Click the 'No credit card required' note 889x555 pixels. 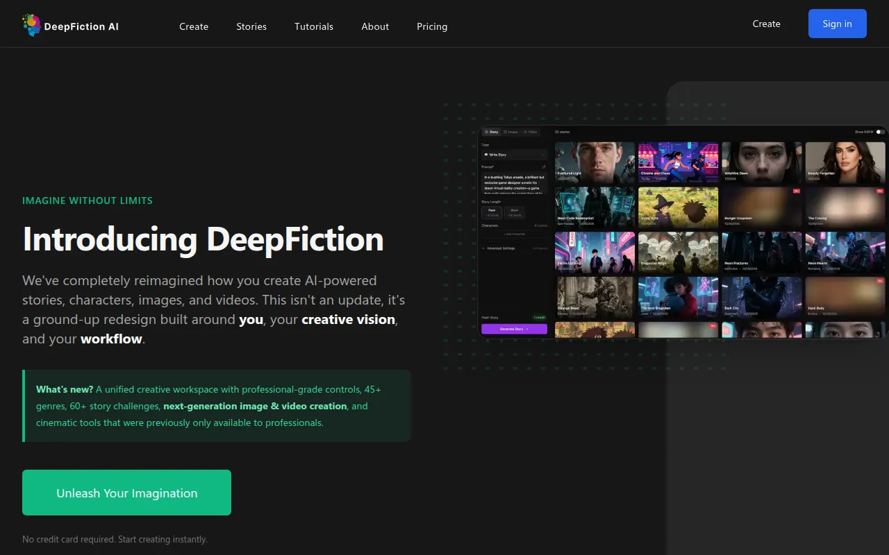pos(115,539)
